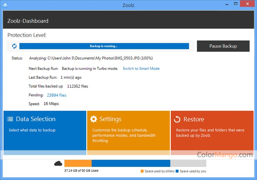Viewport: 257px width, 180px height.
Task: Pause the running backup
Action: click(223, 46)
